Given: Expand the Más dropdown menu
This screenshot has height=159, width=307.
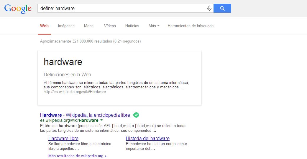Looking at the screenshot, I should (x=154, y=26).
